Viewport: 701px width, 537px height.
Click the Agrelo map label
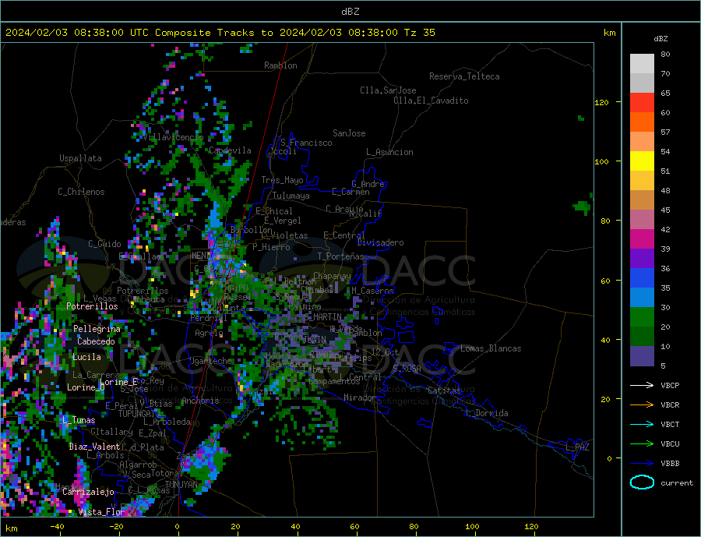coord(209,334)
